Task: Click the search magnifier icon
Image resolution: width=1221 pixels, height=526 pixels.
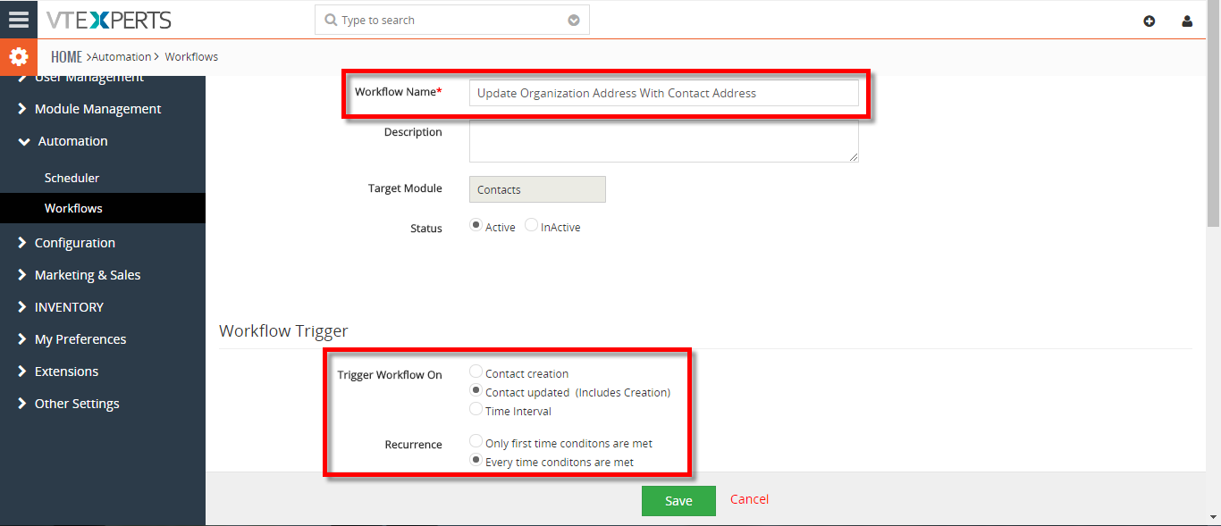Action: pyautogui.click(x=331, y=21)
